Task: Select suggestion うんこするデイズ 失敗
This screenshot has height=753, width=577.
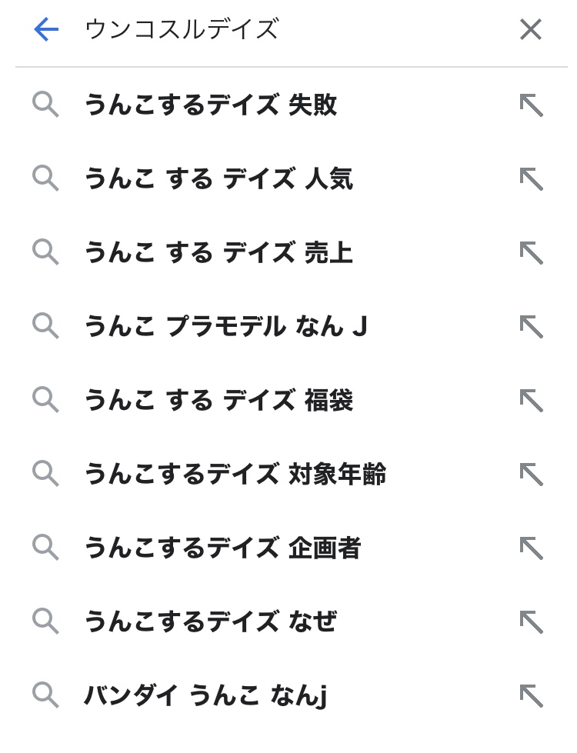Action: point(210,105)
